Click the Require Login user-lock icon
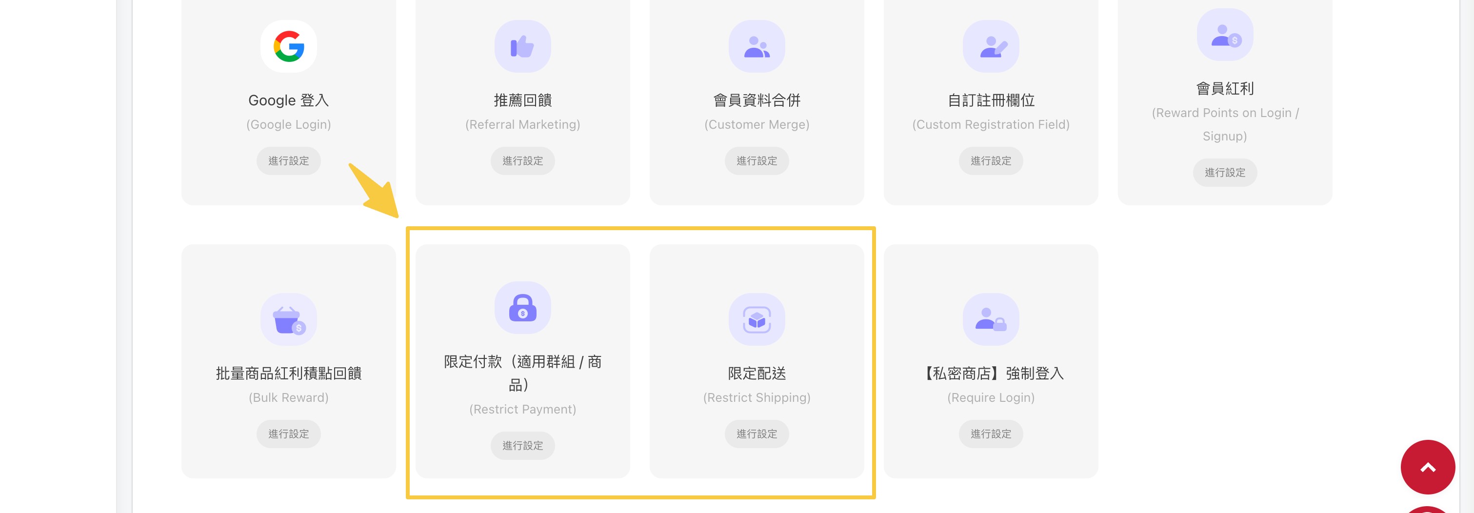Screen dimensions: 1474x513 (991, 319)
